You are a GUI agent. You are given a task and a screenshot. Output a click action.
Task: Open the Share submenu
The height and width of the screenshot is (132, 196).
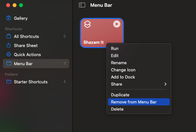coord(139,84)
